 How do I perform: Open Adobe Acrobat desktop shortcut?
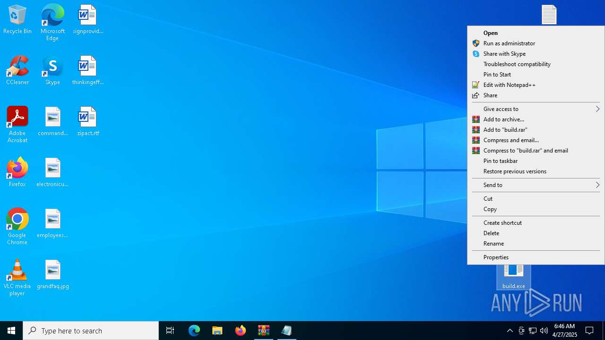[x=17, y=125]
